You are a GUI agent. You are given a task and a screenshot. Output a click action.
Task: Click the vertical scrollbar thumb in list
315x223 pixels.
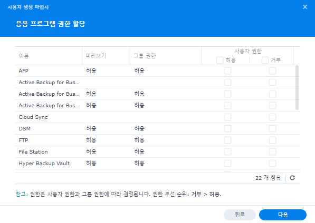(x=297, y=87)
